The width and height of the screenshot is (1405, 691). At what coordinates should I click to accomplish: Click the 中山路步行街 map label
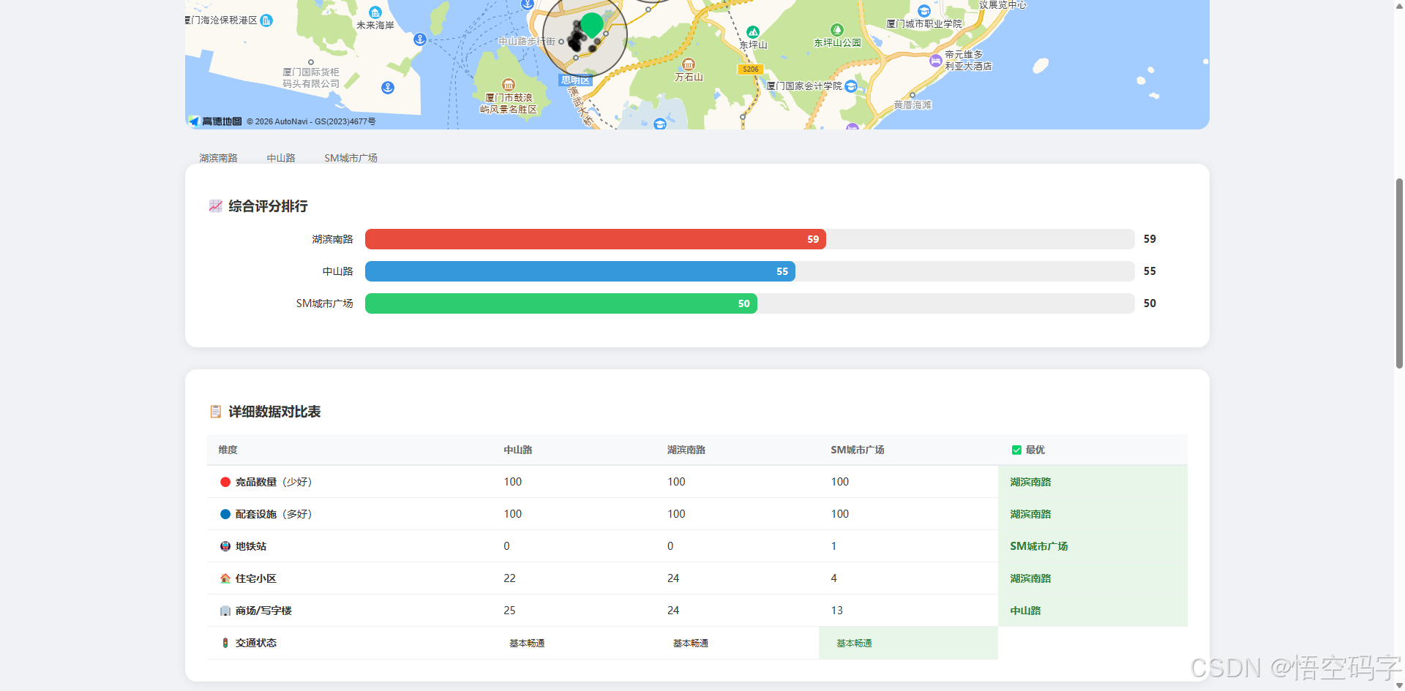tap(527, 42)
